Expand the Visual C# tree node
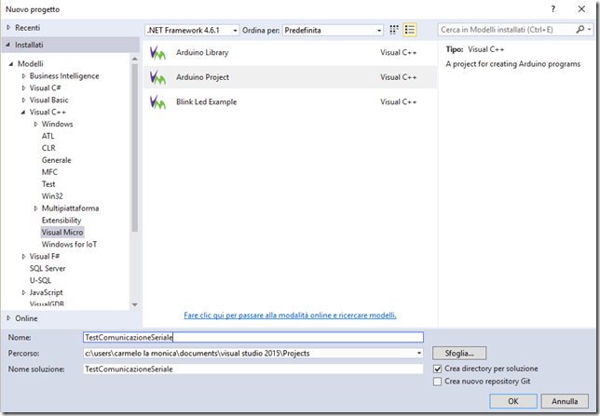The image size is (600, 416). click(23, 88)
